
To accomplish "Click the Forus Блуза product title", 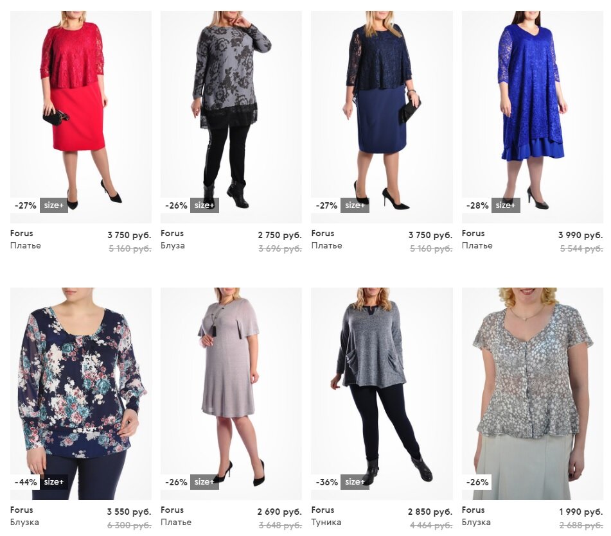I will click(173, 239).
